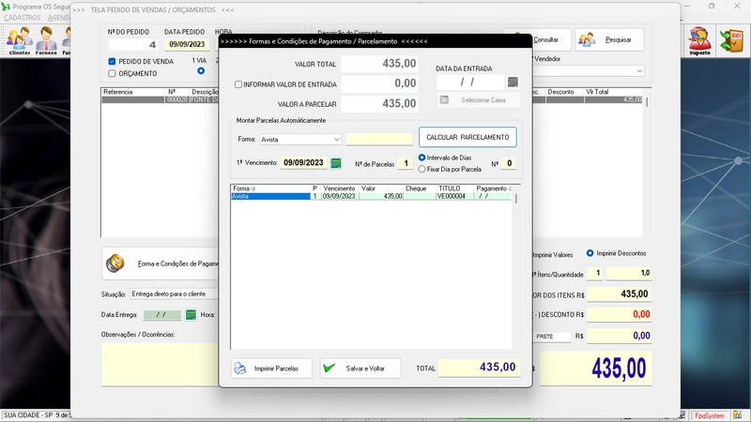Click the 09/09/2023 vencimento cell in grid
The width and height of the screenshot is (751, 422).
tap(339, 196)
